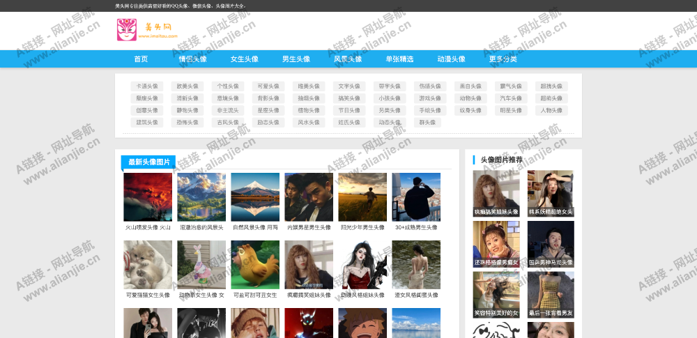Viewport: 697px width, 338px height.
Task: Open the cartoon chicken avatar thumbnail
Action: [x=255, y=265]
